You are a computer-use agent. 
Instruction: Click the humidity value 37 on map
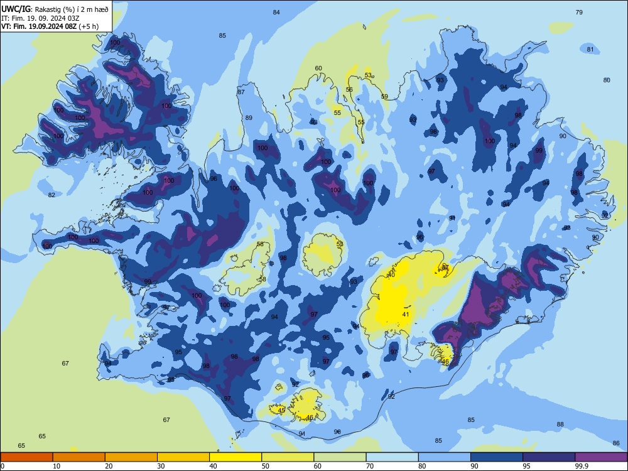pyautogui.click(x=445, y=267)
